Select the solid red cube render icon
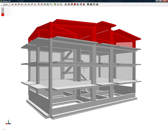 tap(75, 4)
